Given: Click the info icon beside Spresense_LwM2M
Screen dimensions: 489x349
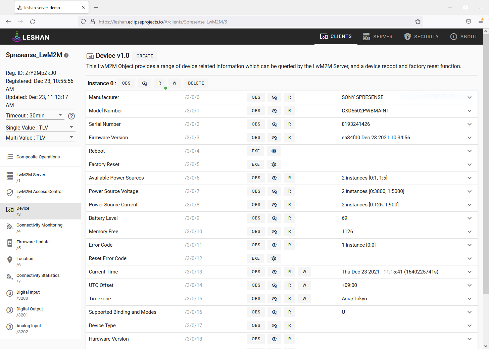Looking at the screenshot, I should coord(66,55).
